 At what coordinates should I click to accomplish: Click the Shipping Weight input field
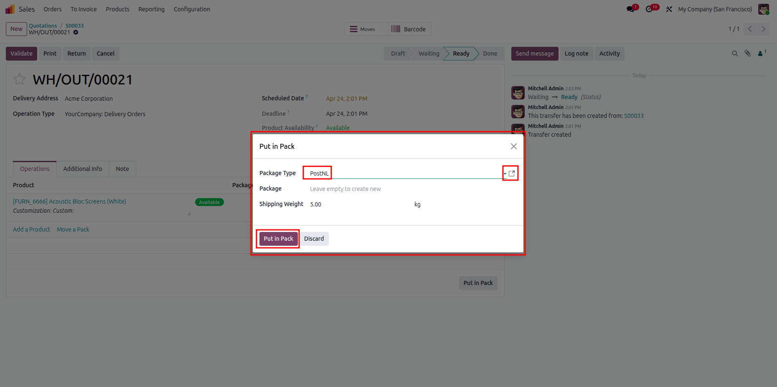[x=359, y=204]
